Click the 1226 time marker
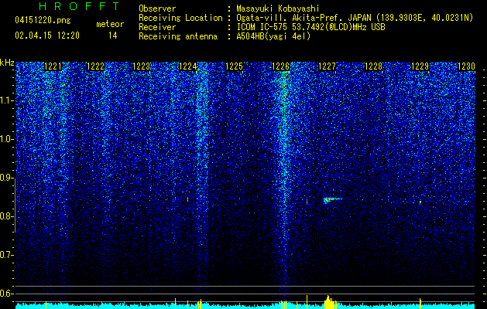487x309 pixels. coord(281,66)
